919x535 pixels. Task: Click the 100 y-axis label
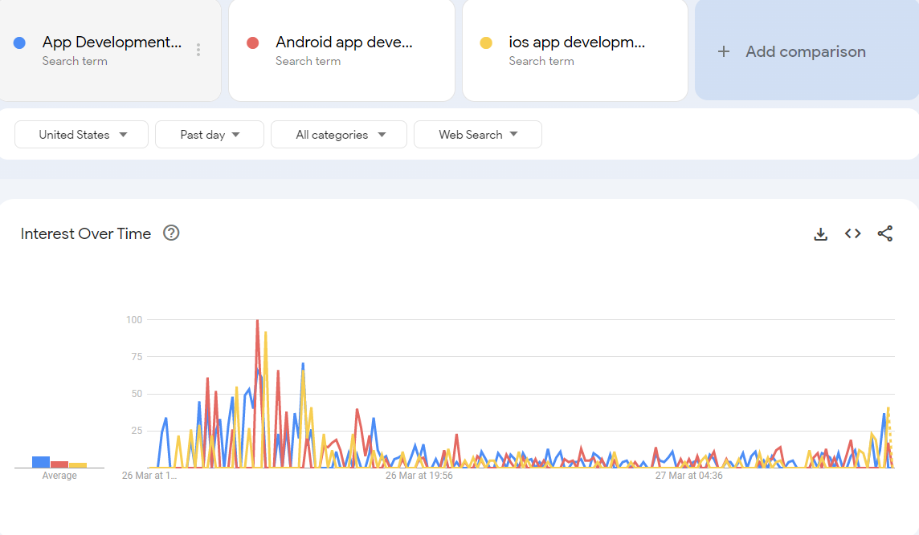coord(134,319)
